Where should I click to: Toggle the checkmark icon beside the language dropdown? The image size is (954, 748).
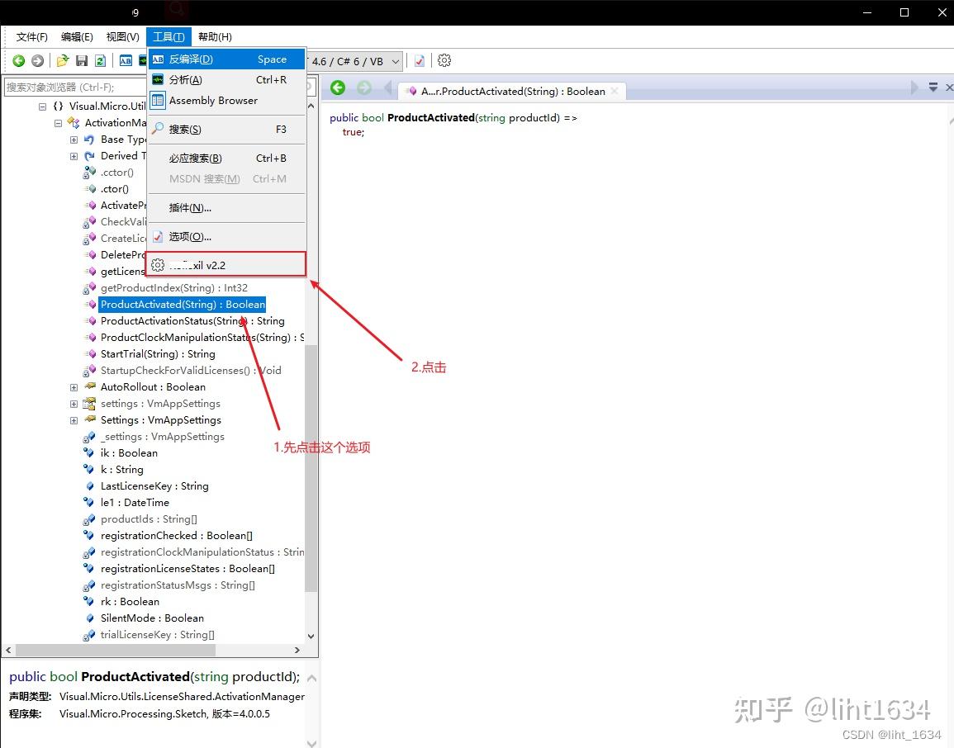(419, 60)
